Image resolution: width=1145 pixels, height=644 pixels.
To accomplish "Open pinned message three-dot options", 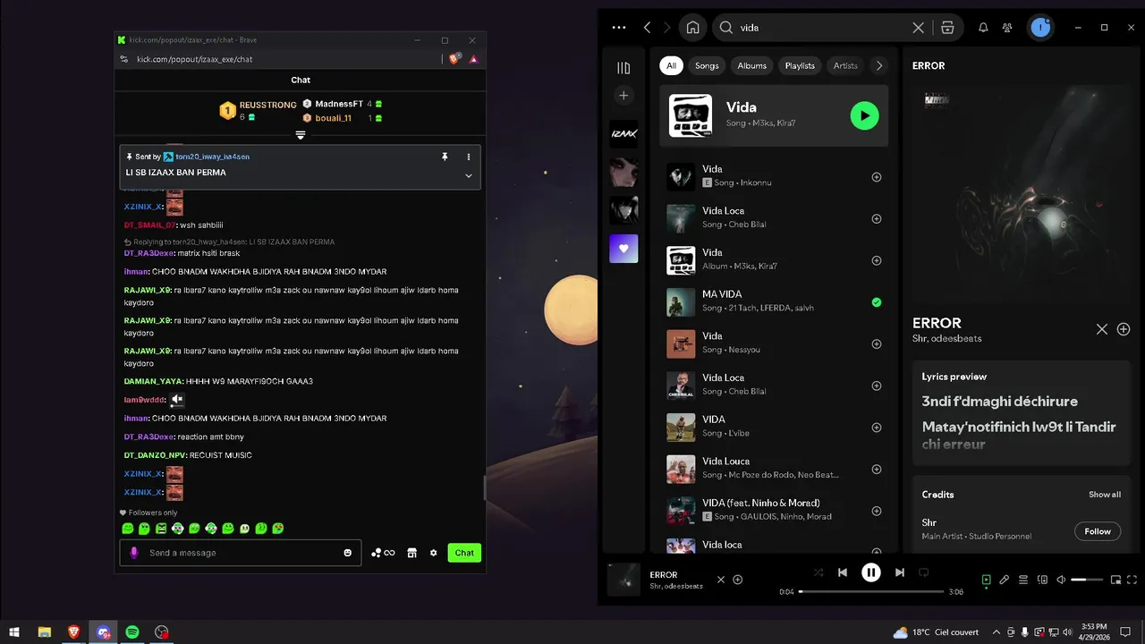I will coord(468,157).
